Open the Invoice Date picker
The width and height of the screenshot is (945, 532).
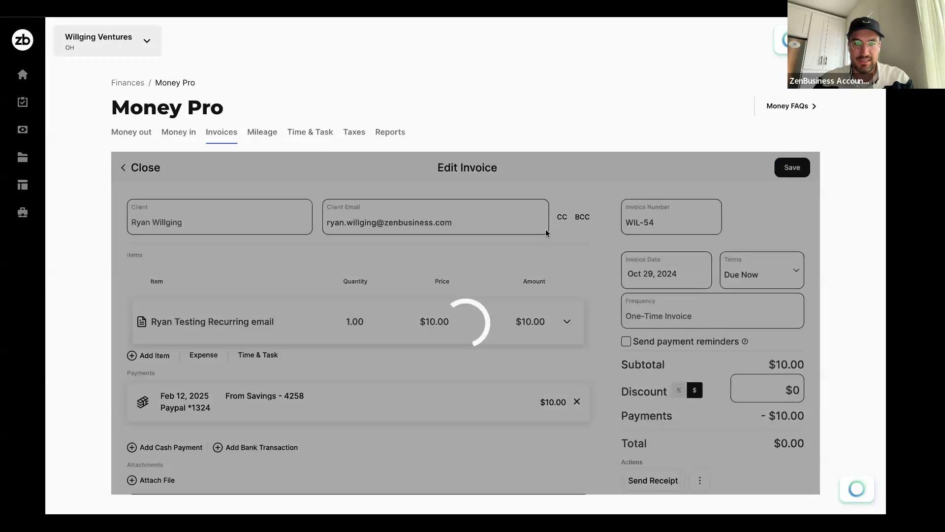[666, 270]
